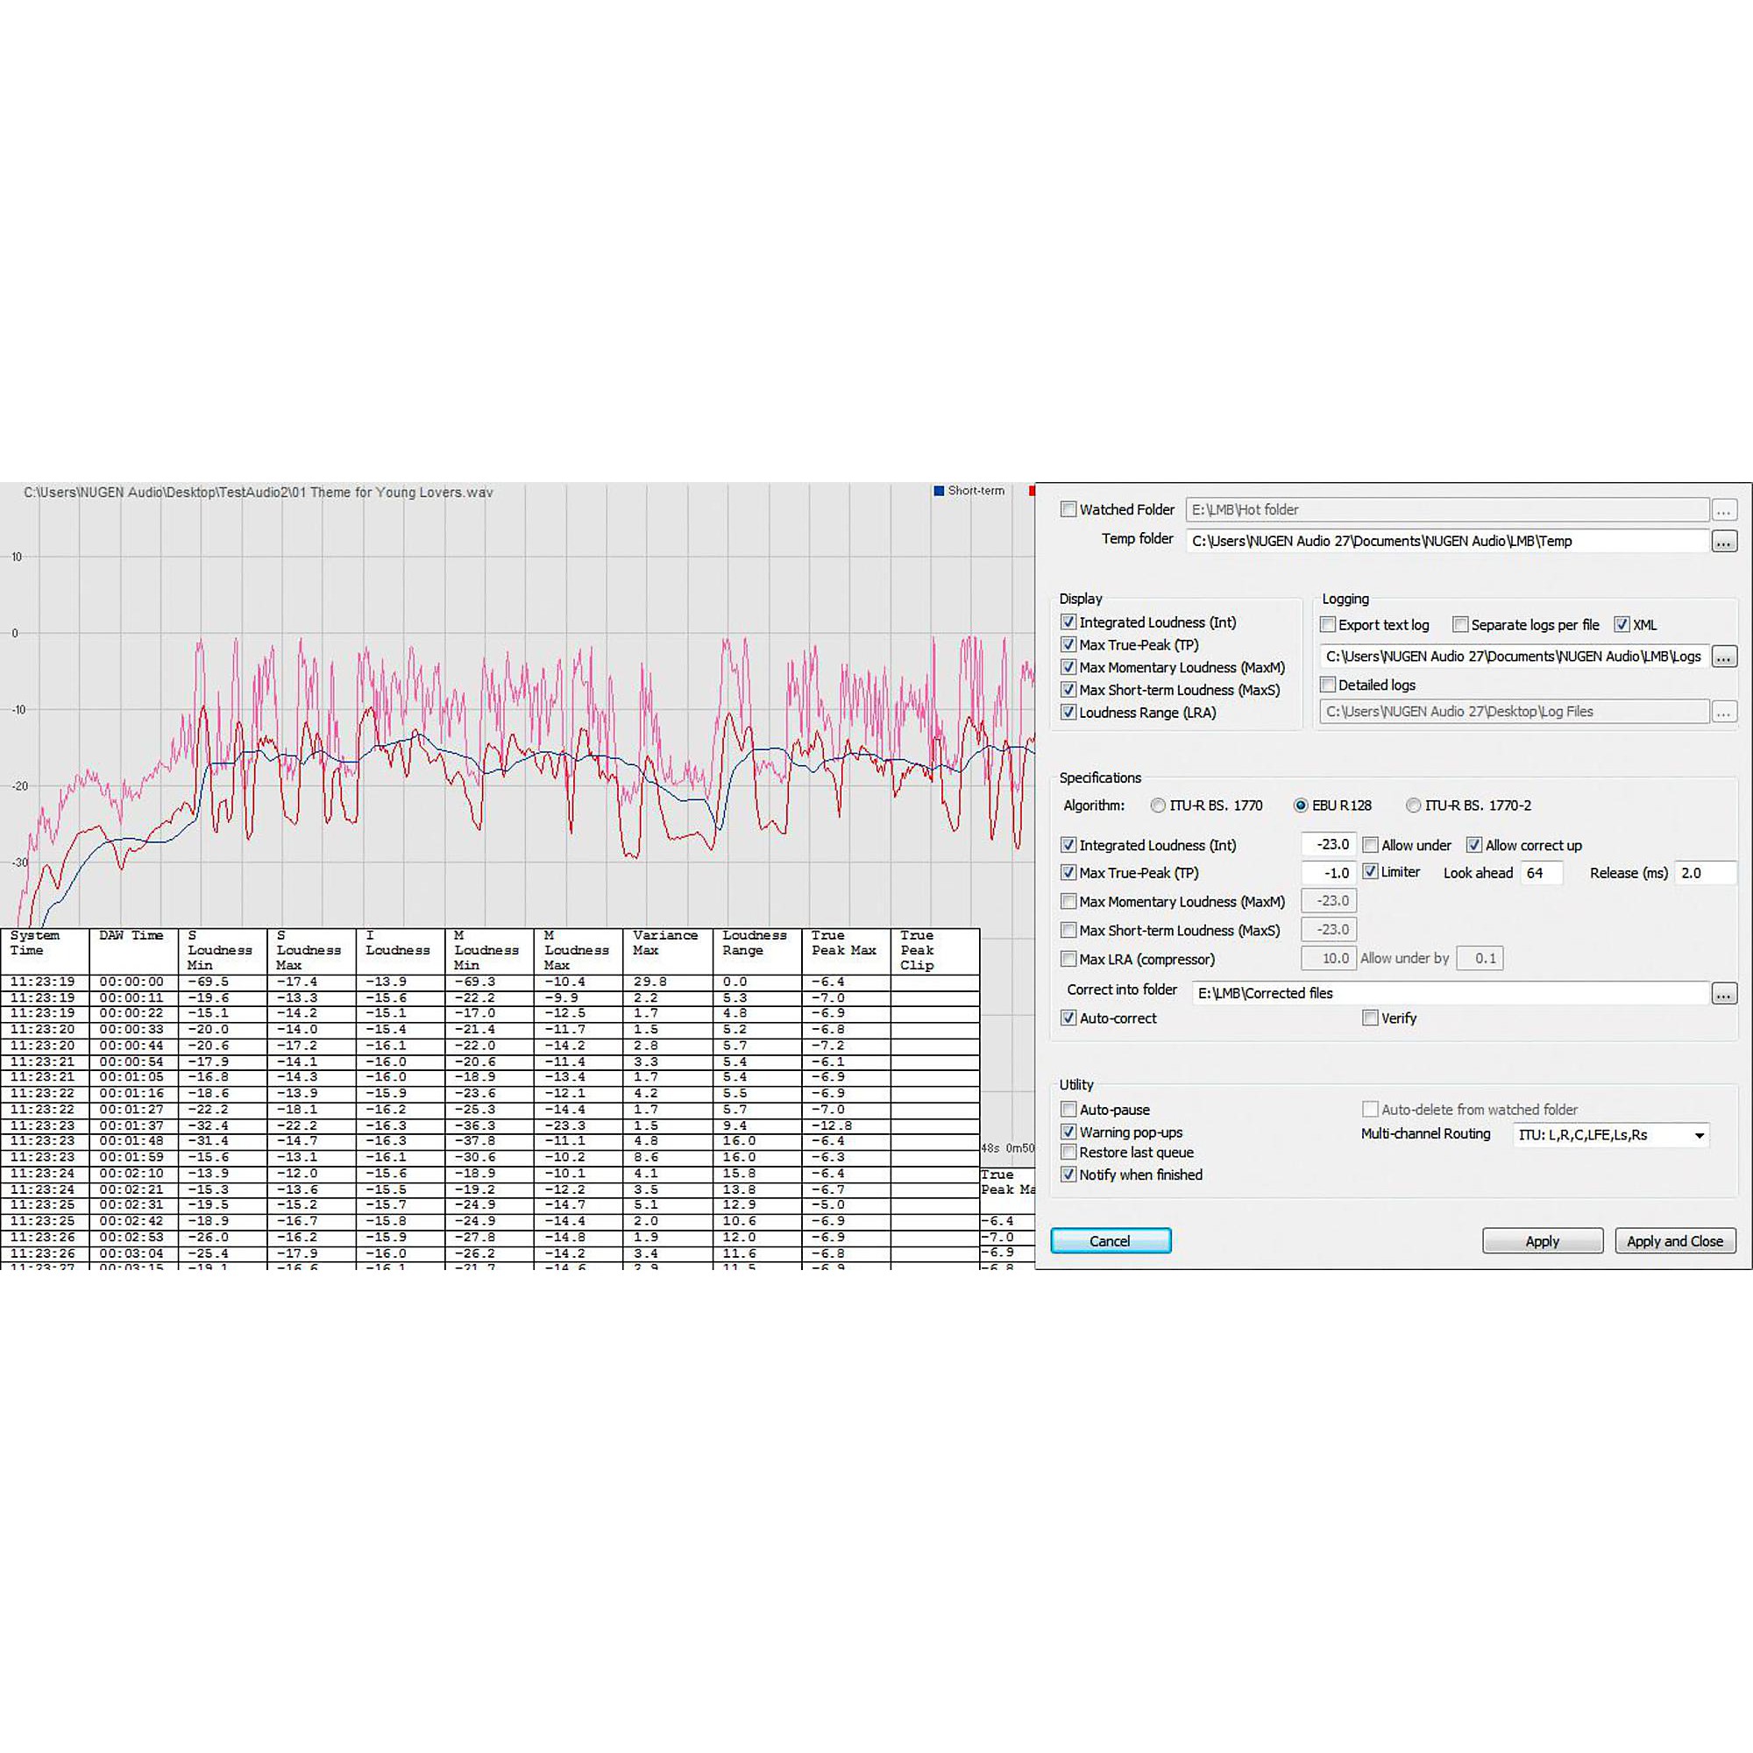Enable the Watched Folder checkbox
This screenshot has width=1753, height=1753.
[x=1068, y=510]
